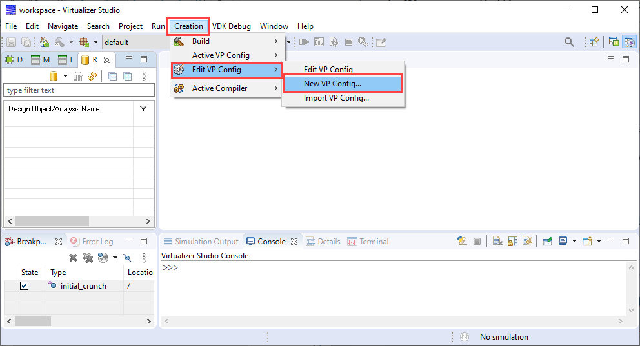
Task: Toggle the initial_crunch breakpoint checkbox
Action: pyautogui.click(x=25, y=285)
